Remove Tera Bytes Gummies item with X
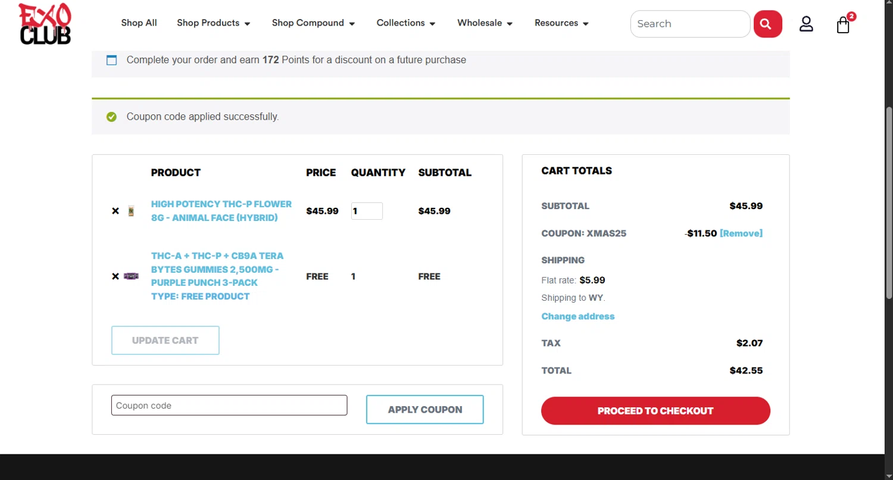The image size is (893, 480). pos(115,276)
